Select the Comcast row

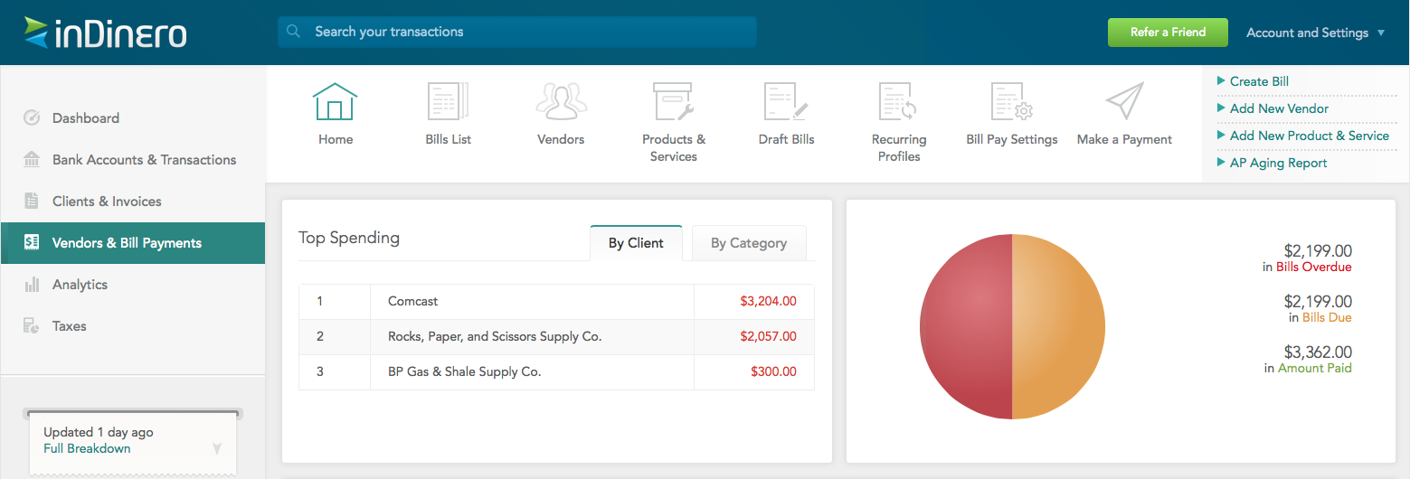pos(556,301)
